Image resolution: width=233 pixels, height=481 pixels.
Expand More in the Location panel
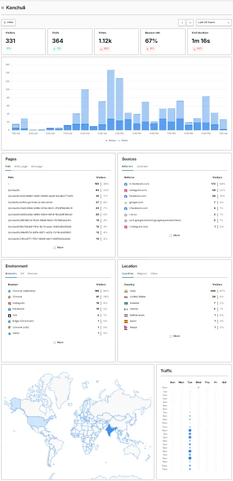pyautogui.click(x=175, y=336)
